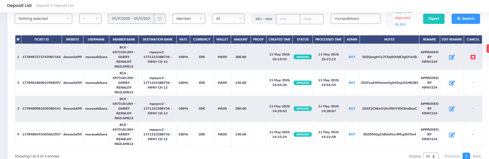Click note 3DZE2CSKe5i2hcfWJ7IDC8mBxxC
The height and width of the screenshot is (159, 489).
(389, 109)
